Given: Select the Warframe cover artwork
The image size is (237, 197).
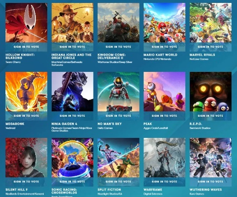Looking at the screenshot, I should (x=164, y=158).
